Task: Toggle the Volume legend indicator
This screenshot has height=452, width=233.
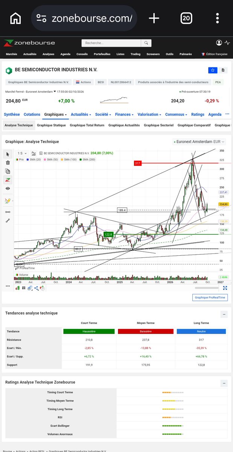Action: [22, 275]
